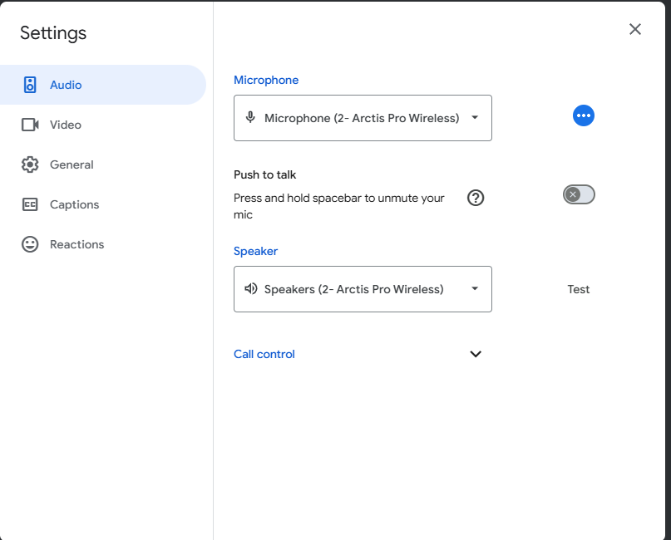Switch to the Captions settings tab
The image size is (671, 540).
click(74, 204)
